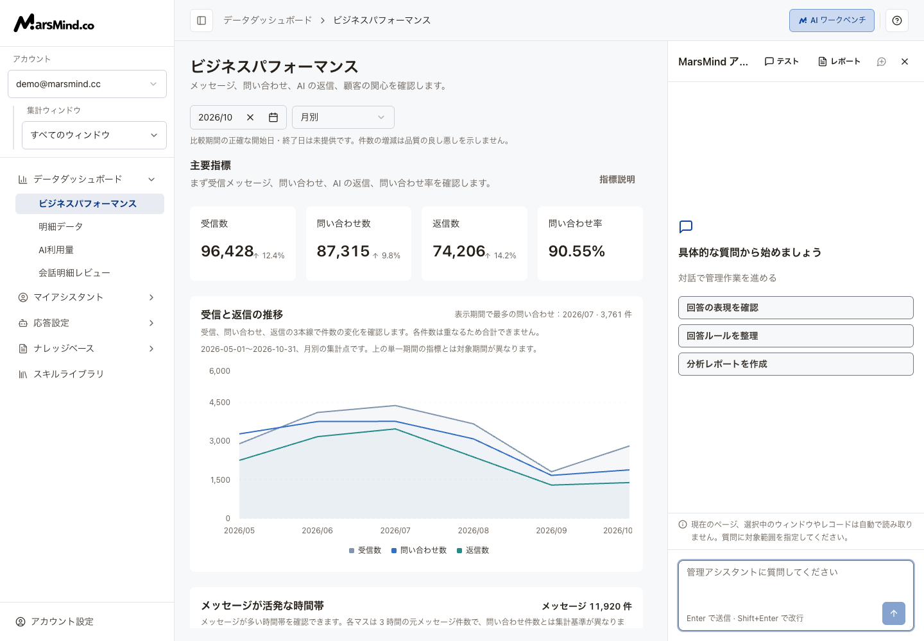Open 会話明細レビュー menu item
924x641 pixels.
90,273
